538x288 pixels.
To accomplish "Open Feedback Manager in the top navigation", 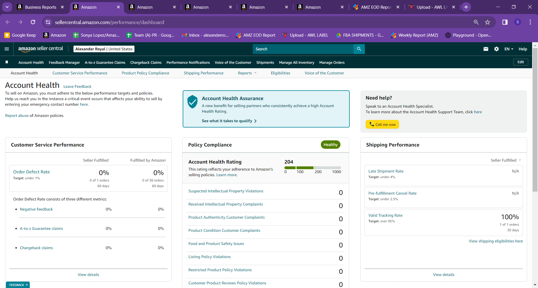I will 64,62.
